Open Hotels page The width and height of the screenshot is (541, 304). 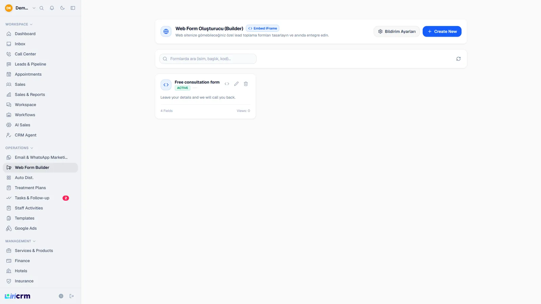tap(40, 271)
